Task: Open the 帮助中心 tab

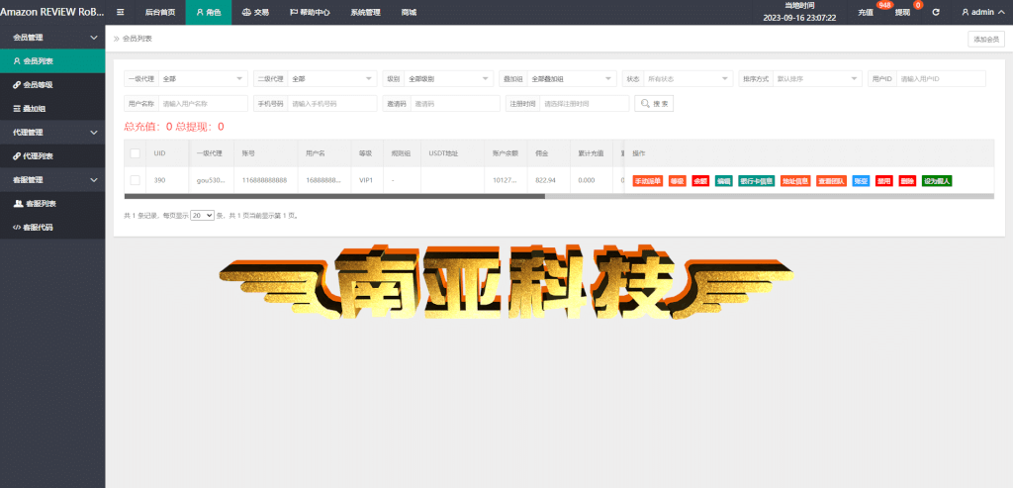Action: click(x=310, y=12)
